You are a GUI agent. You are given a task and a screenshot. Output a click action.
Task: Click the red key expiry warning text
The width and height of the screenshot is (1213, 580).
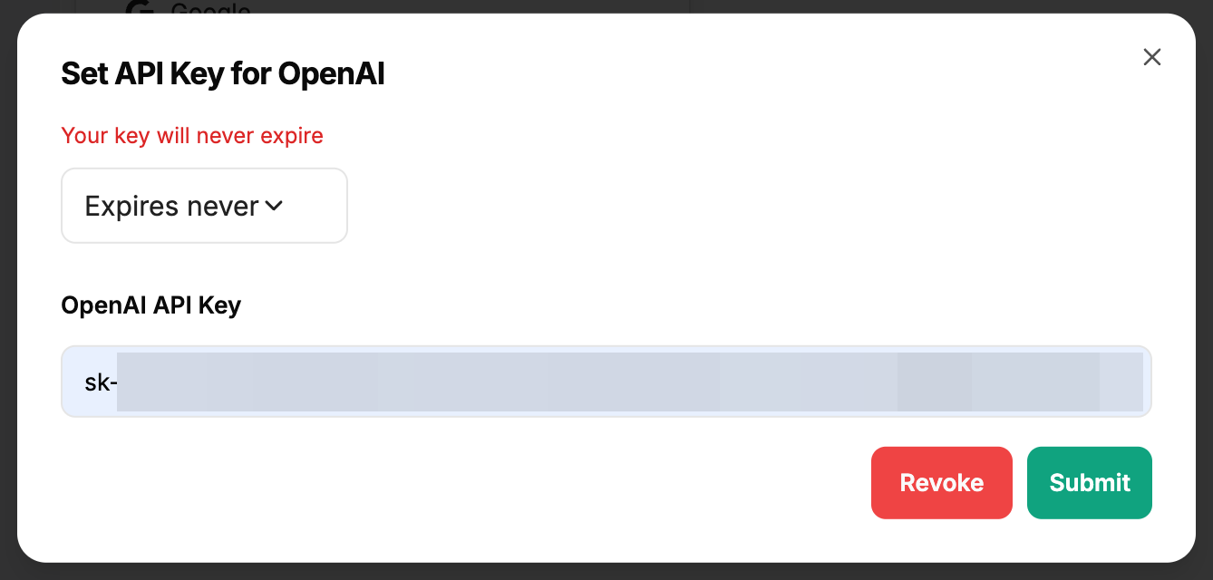[x=192, y=136]
